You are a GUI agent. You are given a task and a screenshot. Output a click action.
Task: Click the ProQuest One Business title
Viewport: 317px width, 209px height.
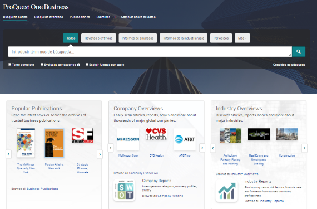[x=36, y=7]
